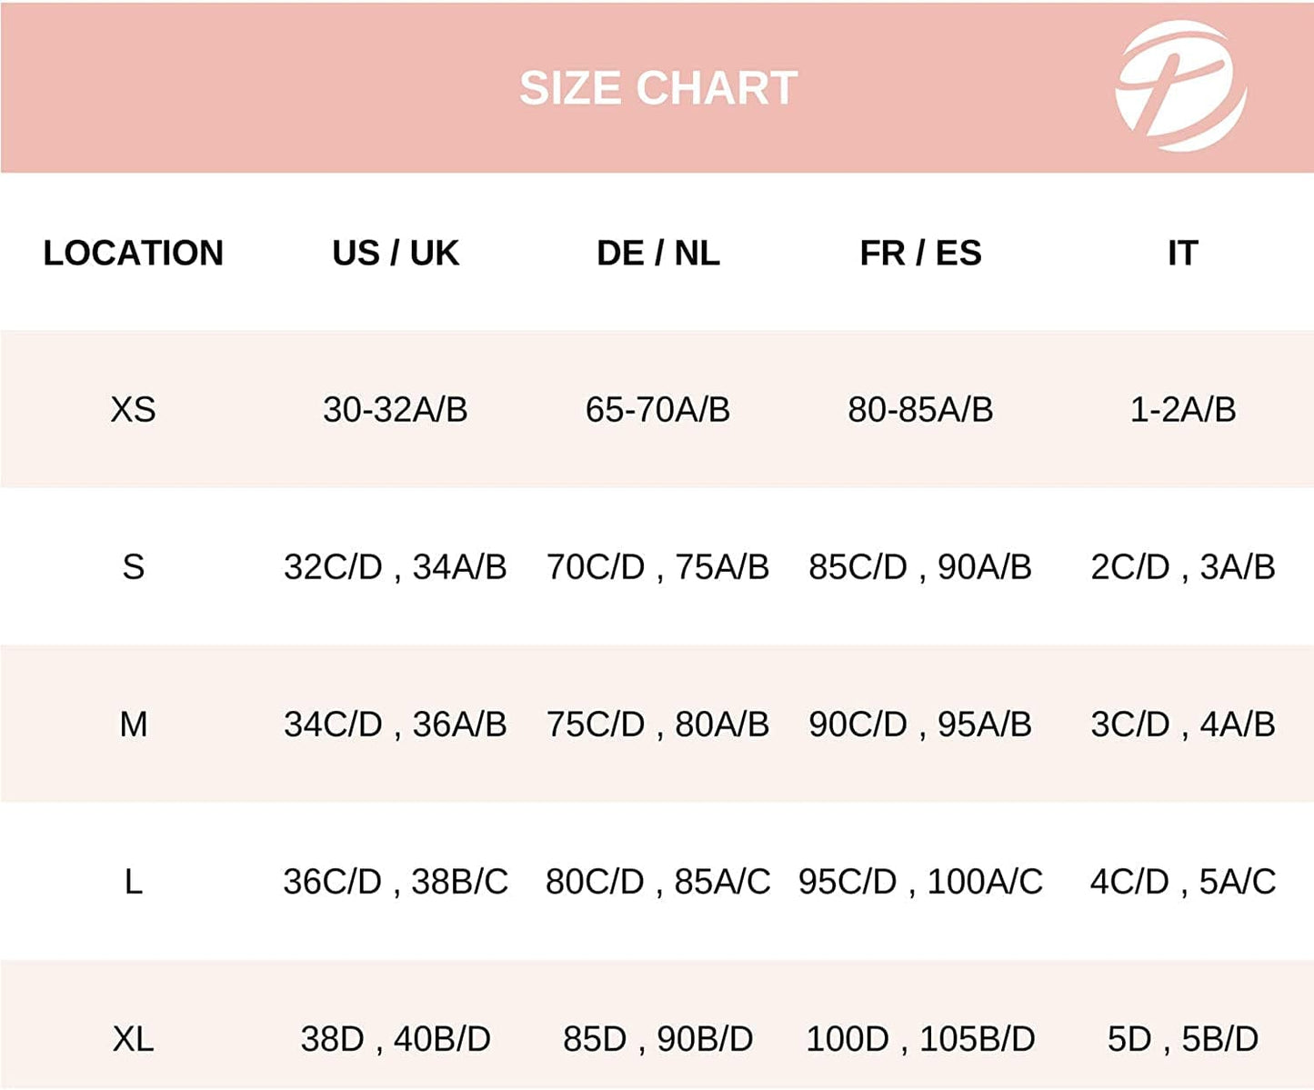The width and height of the screenshot is (1314, 1090).
Task: Click the 65-70A/B DE/NL cell
Action: click(658, 410)
